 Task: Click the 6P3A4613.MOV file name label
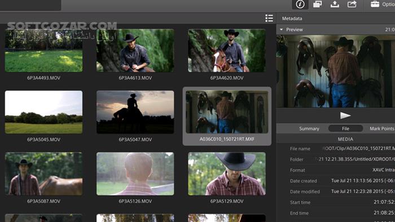135,78
